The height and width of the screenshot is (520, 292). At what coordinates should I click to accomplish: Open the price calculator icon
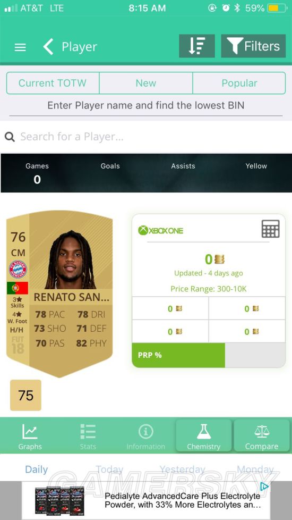coord(270,229)
